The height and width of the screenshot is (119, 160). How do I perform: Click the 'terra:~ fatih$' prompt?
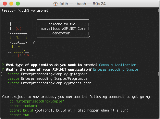16,11
